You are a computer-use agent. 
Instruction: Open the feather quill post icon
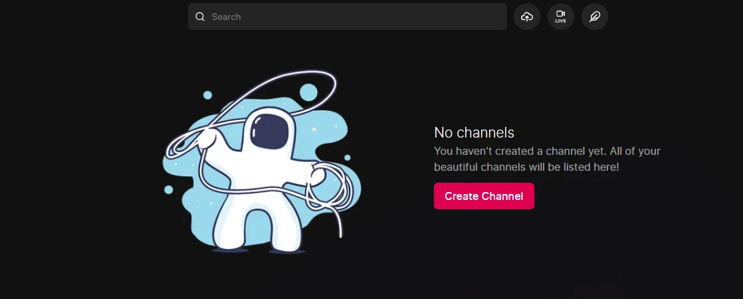point(594,17)
